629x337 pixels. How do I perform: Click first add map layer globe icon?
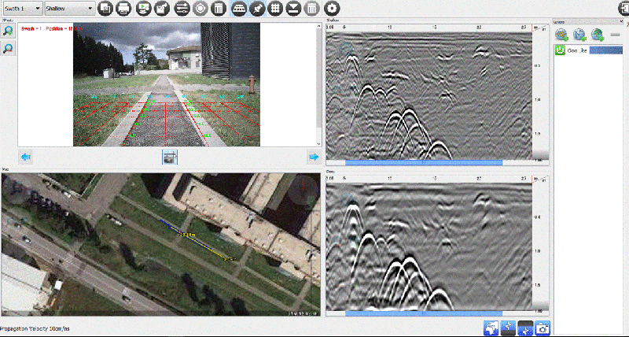click(x=561, y=34)
